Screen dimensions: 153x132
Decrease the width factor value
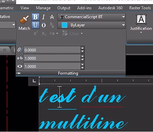coord(82,68)
